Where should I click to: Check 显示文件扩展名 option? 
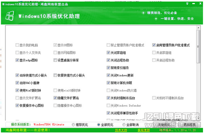[x=17, y=98]
